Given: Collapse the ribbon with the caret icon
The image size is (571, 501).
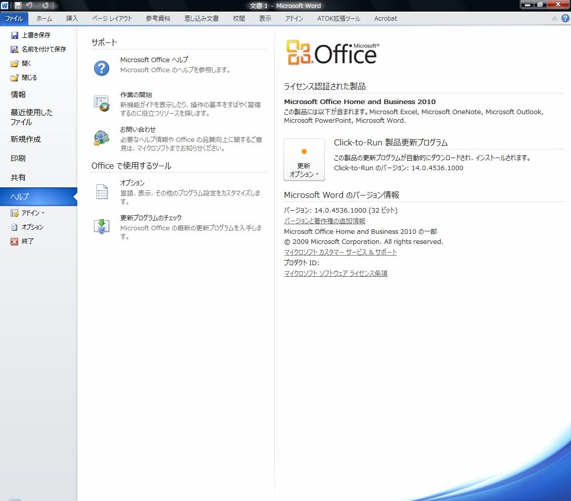Looking at the screenshot, I should click(x=554, y=19).
